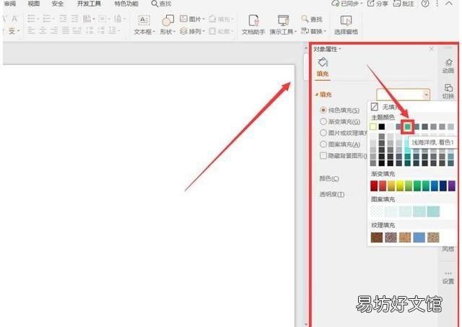
Task: Choose the red gradient fill swatch
Action: 374,186
